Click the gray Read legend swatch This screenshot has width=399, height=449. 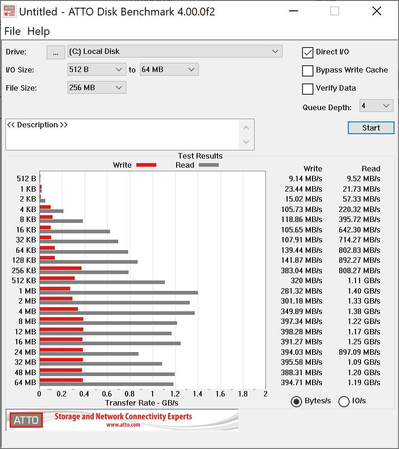(208, 165)
